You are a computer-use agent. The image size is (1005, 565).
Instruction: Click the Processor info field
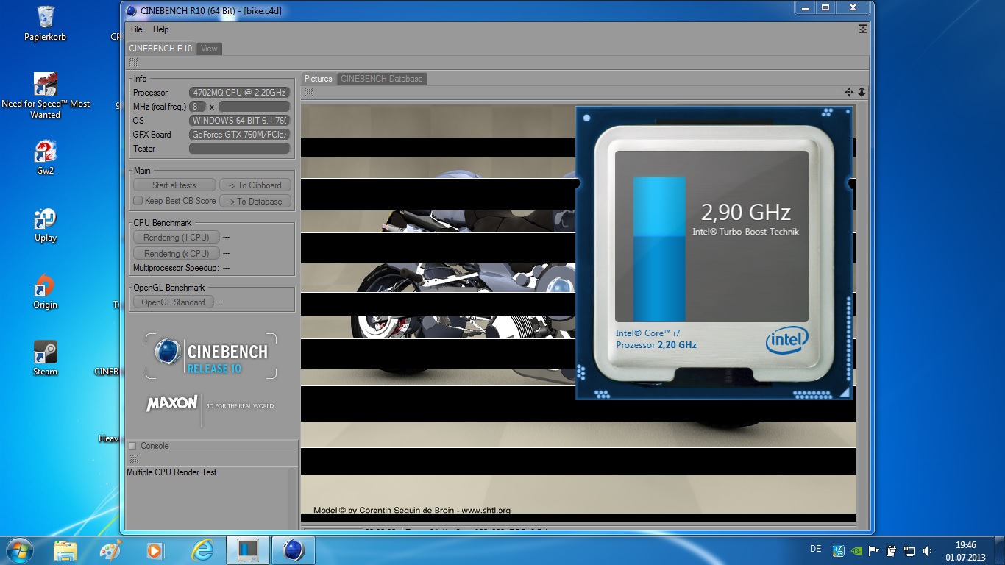[x=239, y=93]
